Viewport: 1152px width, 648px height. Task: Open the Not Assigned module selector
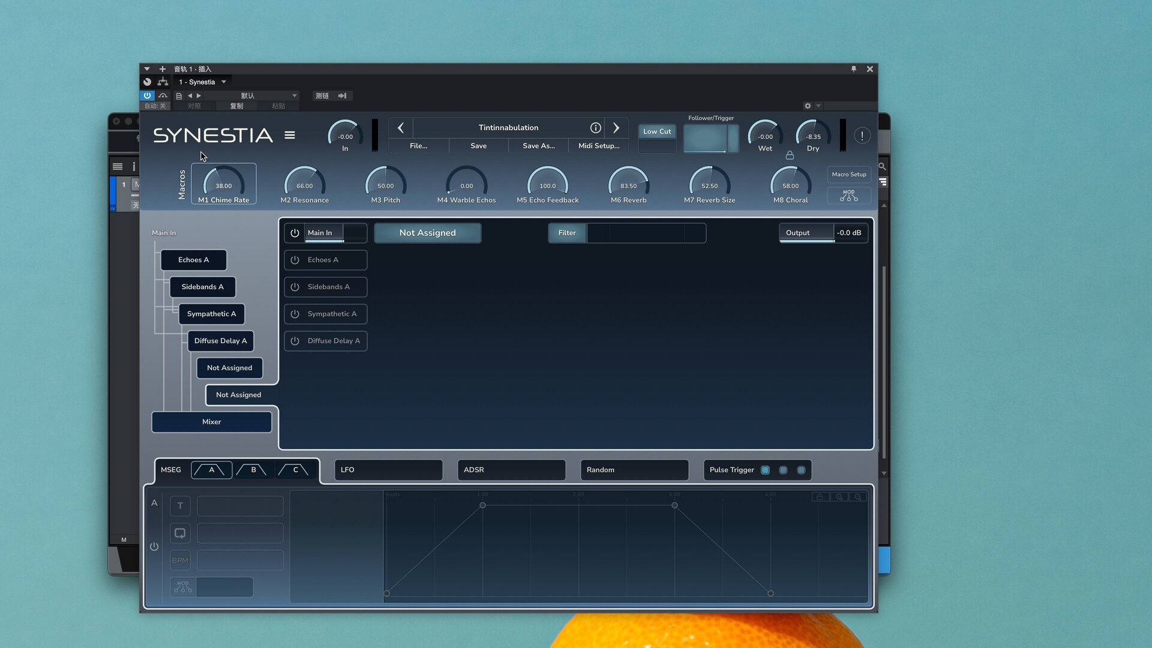[428, 233]
